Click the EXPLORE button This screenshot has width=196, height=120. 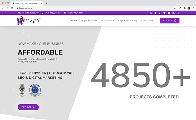28,107
